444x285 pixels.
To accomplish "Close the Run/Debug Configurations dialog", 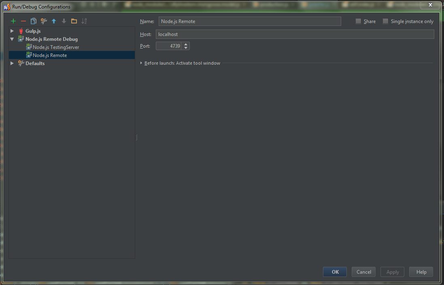I will [x=430, y=4].
